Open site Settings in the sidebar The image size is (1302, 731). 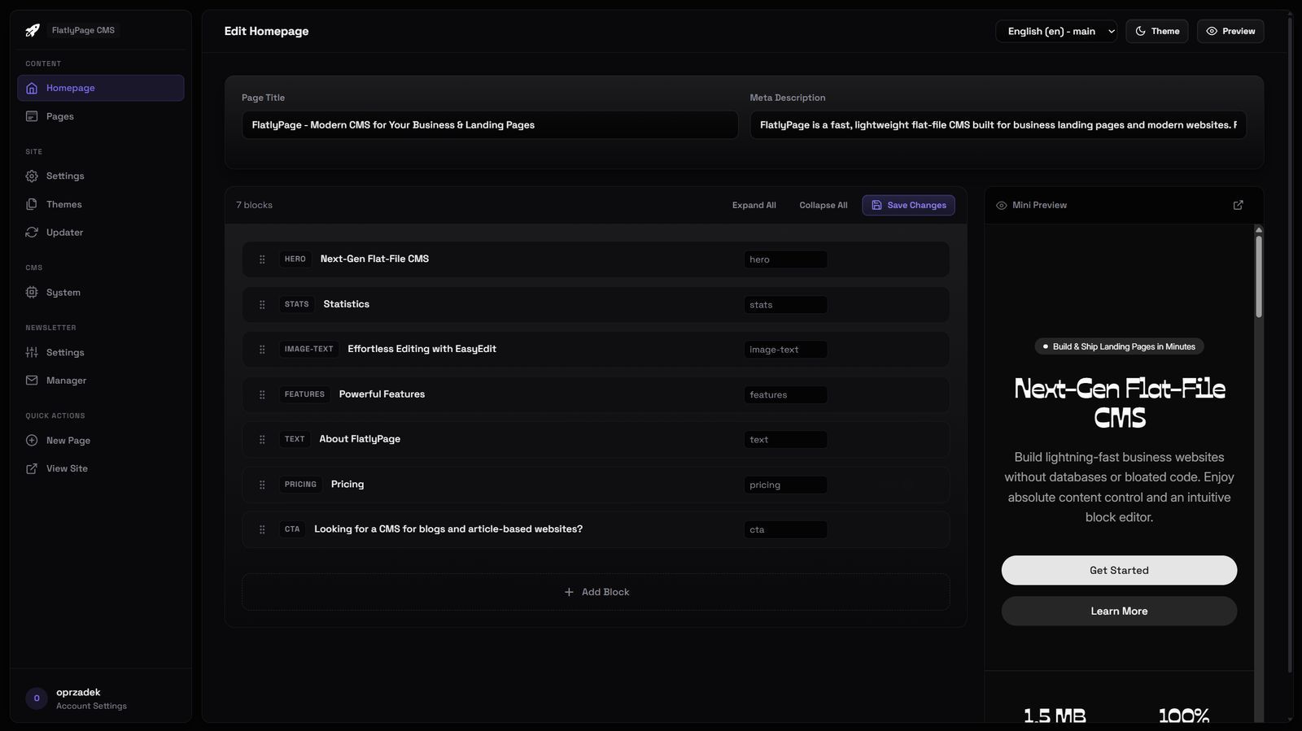101,176
